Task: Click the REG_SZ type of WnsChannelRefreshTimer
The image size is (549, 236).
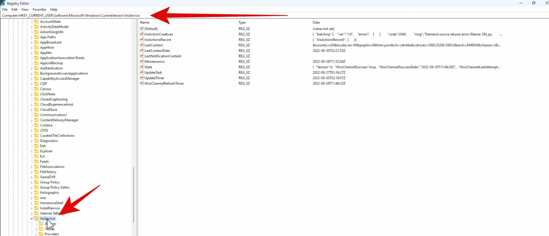Action: click(244, 83)
